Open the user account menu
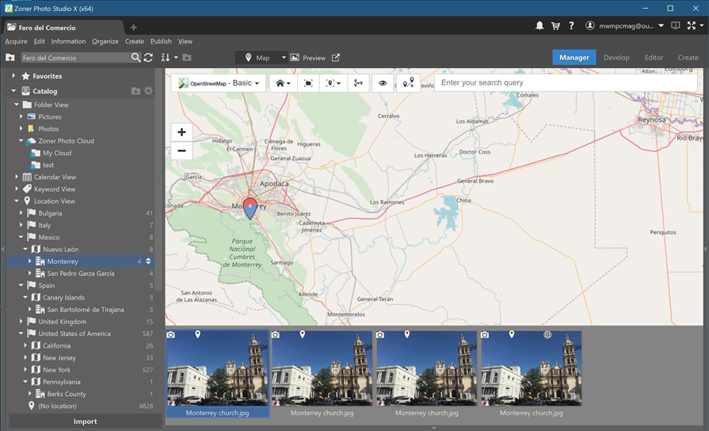Viewport: 709px width, 431px height. [x=624, y=26]
